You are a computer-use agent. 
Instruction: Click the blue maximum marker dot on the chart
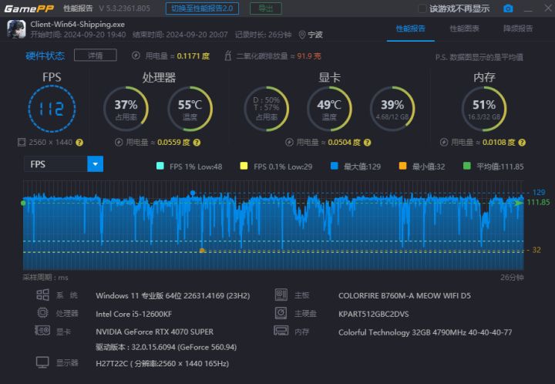(193, 193)
